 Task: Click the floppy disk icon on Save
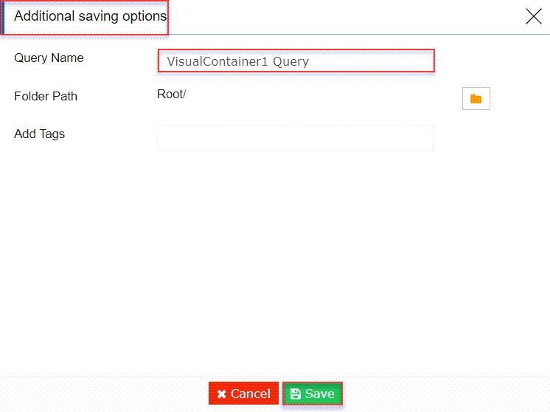(x=296, y=394)
